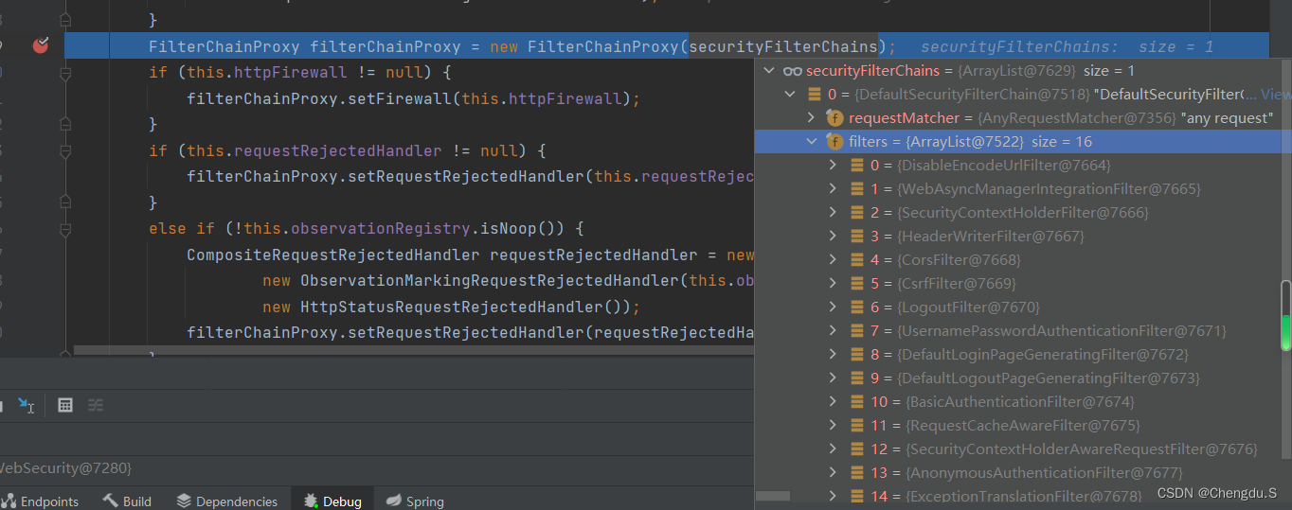Click the new HttpStatusRequestRejectedHandler() code line

pyautogui.click(x=452, y=307)
